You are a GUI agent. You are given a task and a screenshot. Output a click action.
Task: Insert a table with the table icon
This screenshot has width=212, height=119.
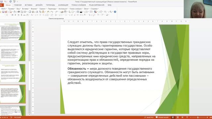click(65, 12)
